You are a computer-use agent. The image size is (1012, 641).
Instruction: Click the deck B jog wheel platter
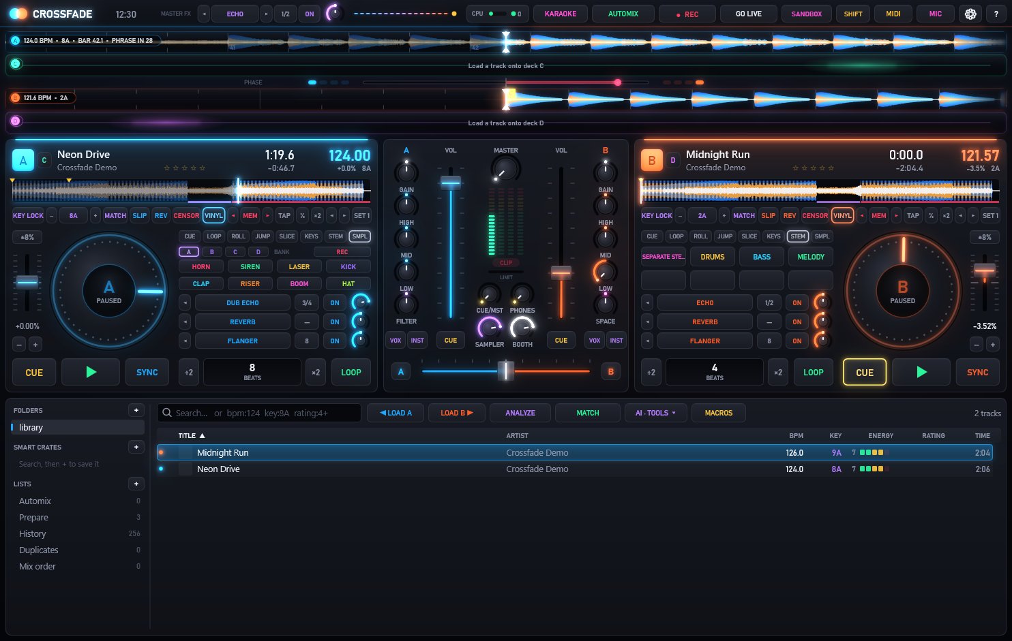pos(902,291)
